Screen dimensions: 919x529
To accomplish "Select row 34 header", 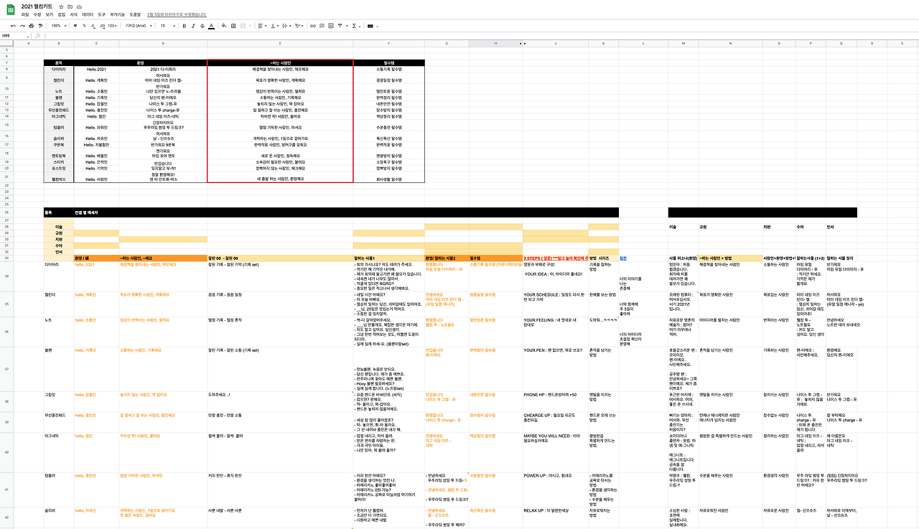I will click(6, 276).
